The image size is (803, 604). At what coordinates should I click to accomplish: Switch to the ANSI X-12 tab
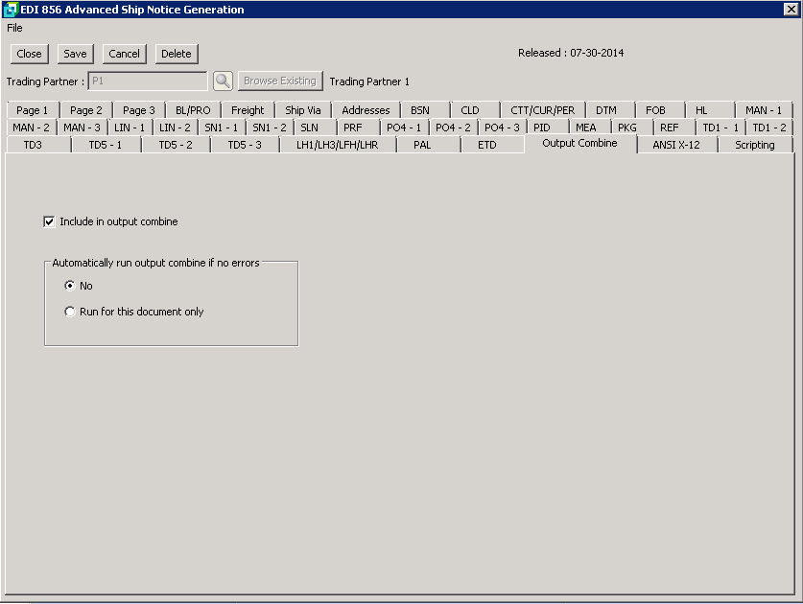point(676,145)
